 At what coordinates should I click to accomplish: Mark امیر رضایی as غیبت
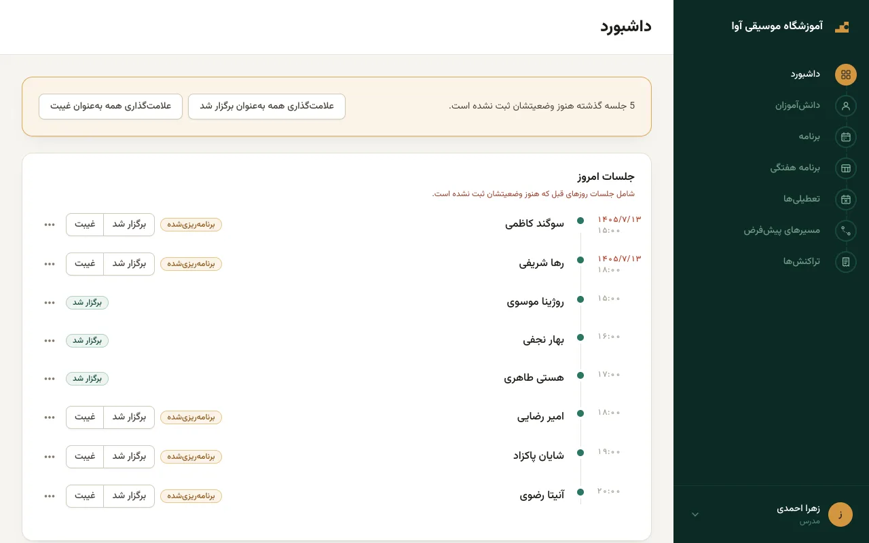(x=85, y=417)
